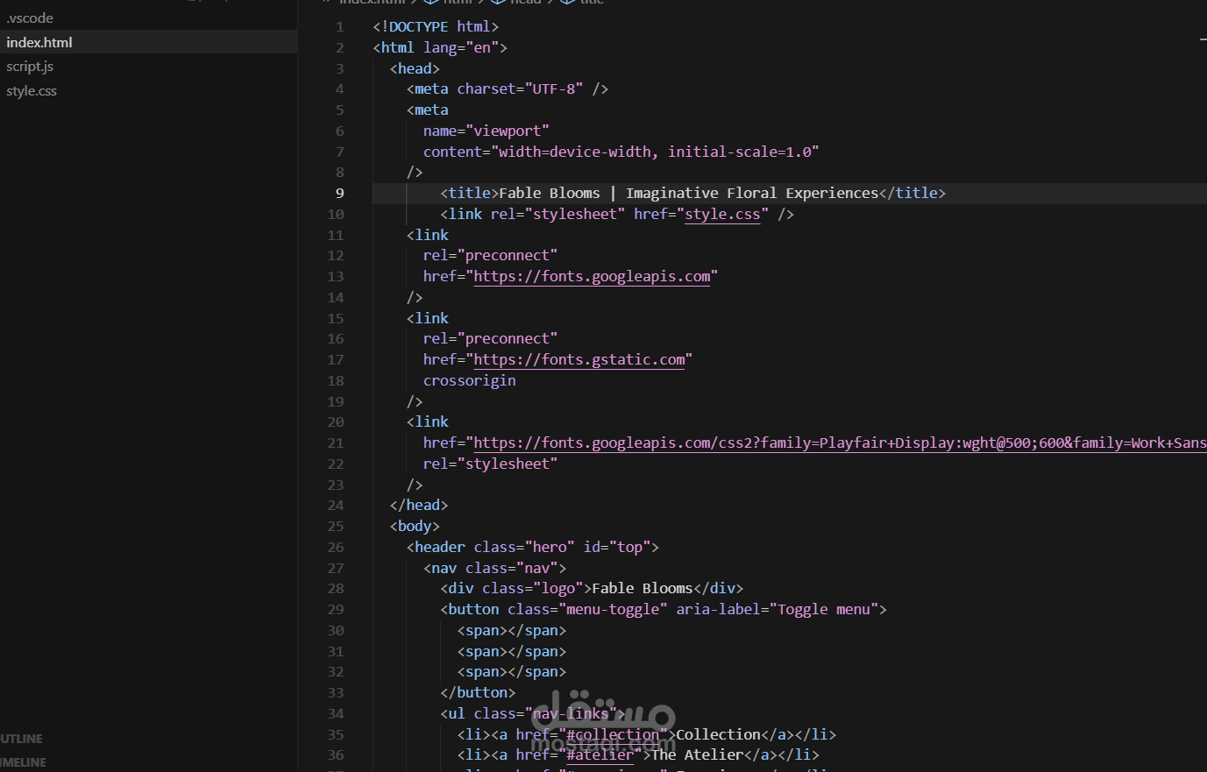Click the closing </head> tag
Viewport: 1207px width, 772px height.
pos(419,505)
